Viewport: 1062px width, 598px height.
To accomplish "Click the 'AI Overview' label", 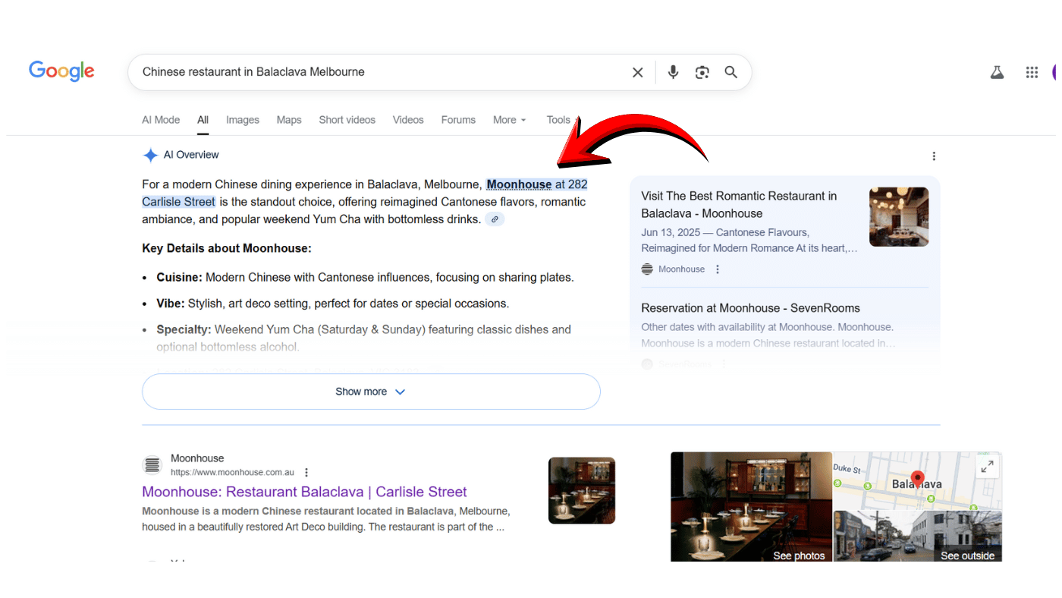I will tap(191, 155).
